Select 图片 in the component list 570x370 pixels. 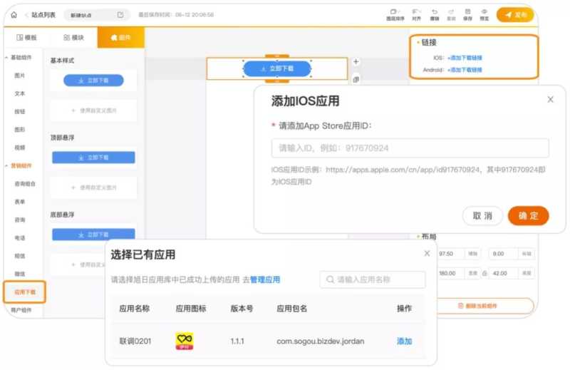coord(20,76)
